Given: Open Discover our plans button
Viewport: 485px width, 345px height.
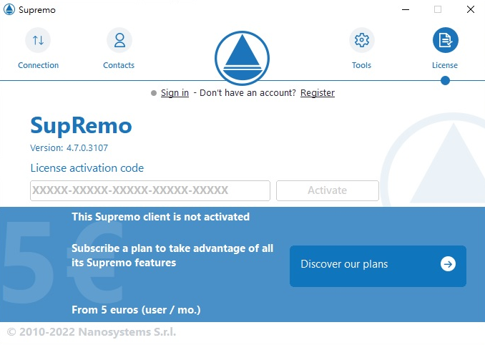Looking at the screenshot, I should 365,266.
